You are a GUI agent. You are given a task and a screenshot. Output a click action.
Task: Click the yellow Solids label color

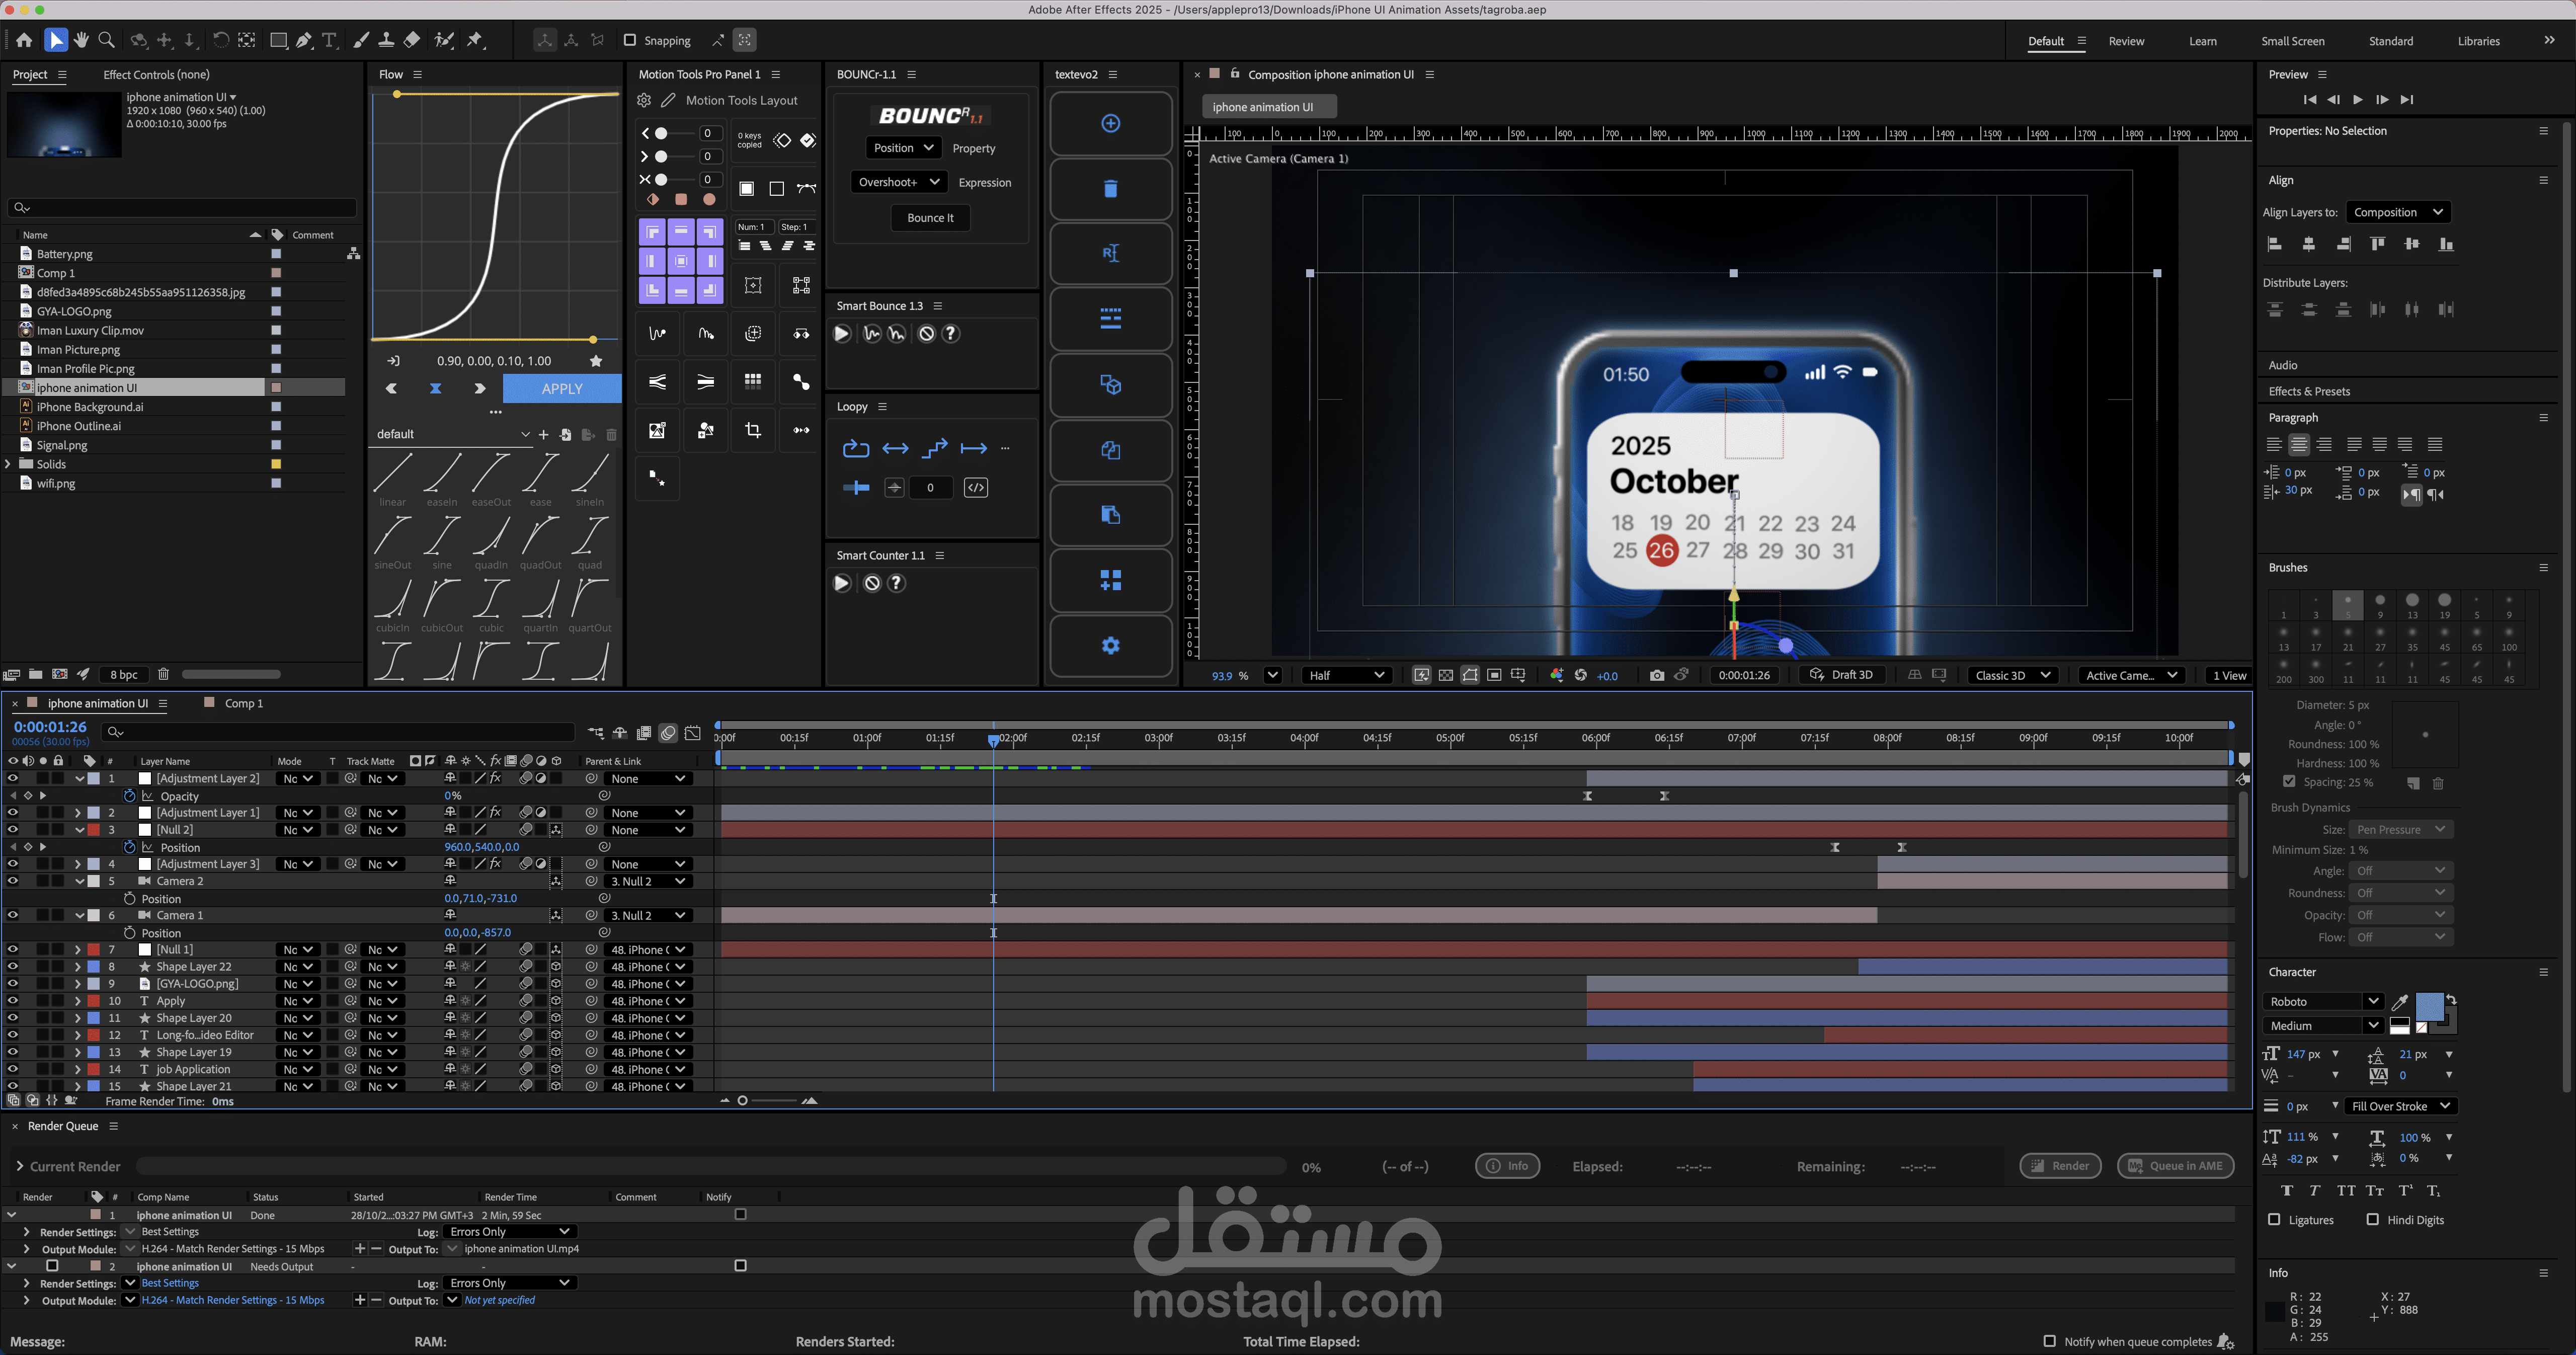point(276,464)
